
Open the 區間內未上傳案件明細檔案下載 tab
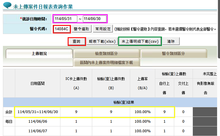[x=106, y=63]
